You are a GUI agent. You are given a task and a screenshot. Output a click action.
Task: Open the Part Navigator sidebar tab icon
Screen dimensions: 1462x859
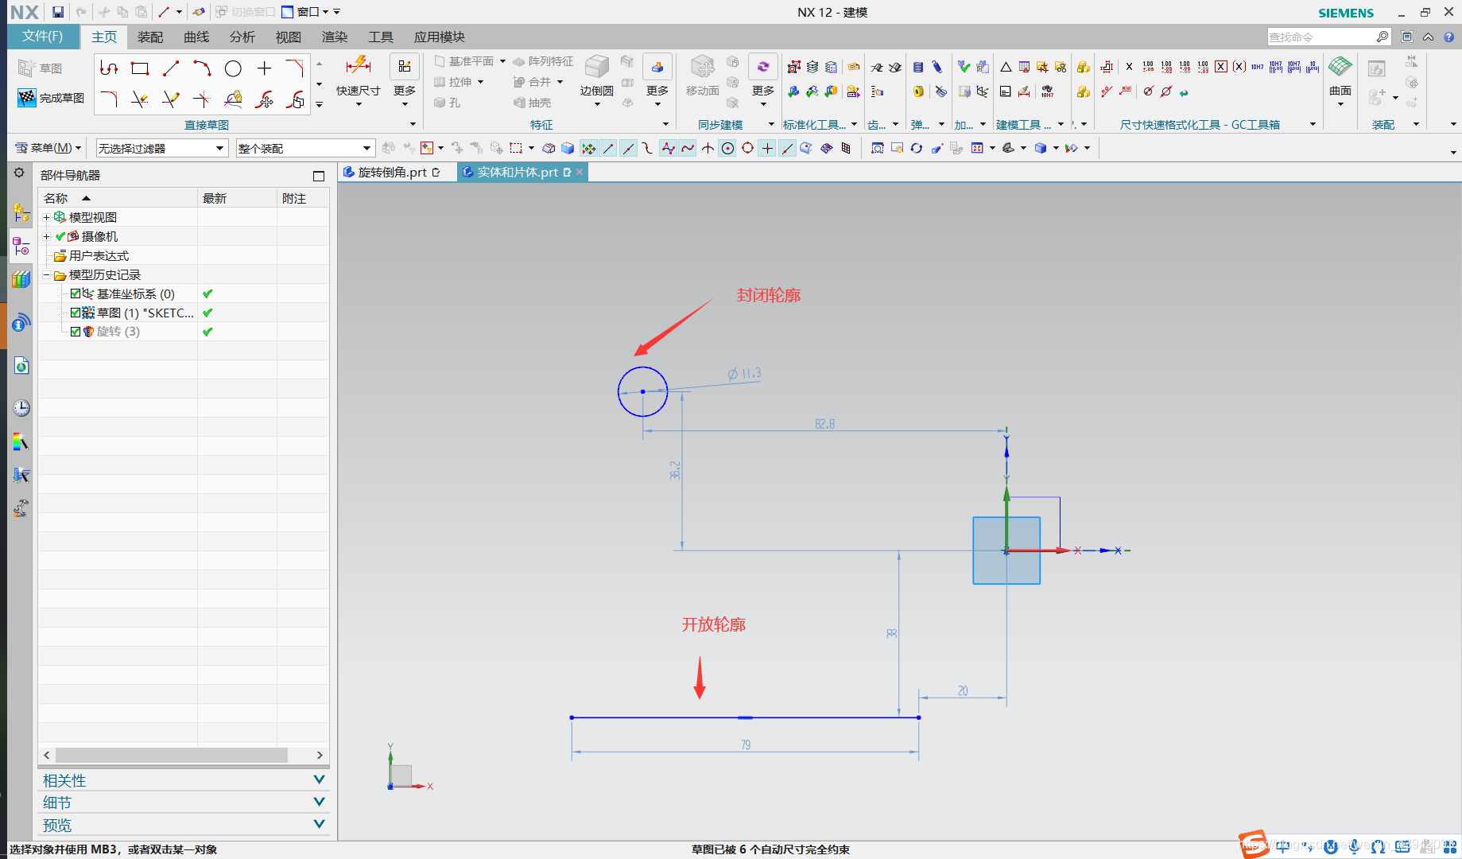coord(21,246)
